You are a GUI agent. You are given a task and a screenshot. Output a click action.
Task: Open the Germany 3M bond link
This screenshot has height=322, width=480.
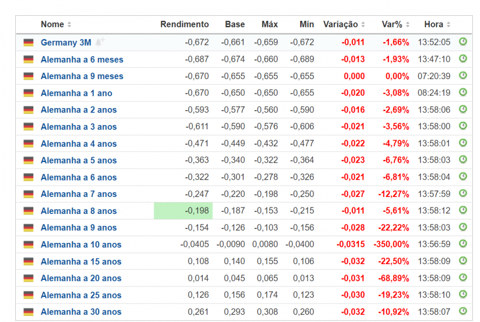(66, 42)
